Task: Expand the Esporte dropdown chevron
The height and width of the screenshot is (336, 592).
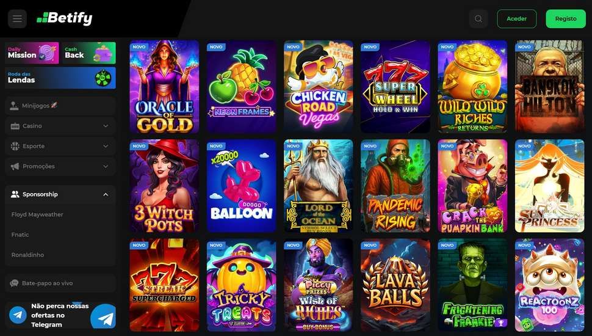Action: pos(106,146)
